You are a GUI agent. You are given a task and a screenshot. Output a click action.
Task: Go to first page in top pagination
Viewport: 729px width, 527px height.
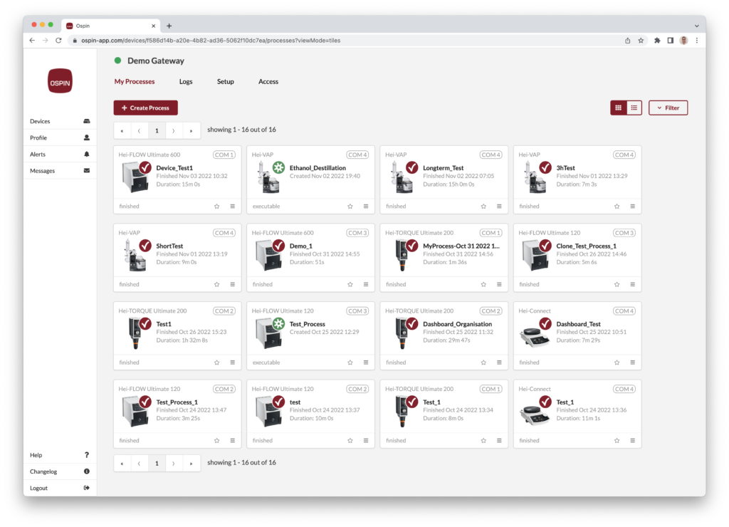[122, 131]
